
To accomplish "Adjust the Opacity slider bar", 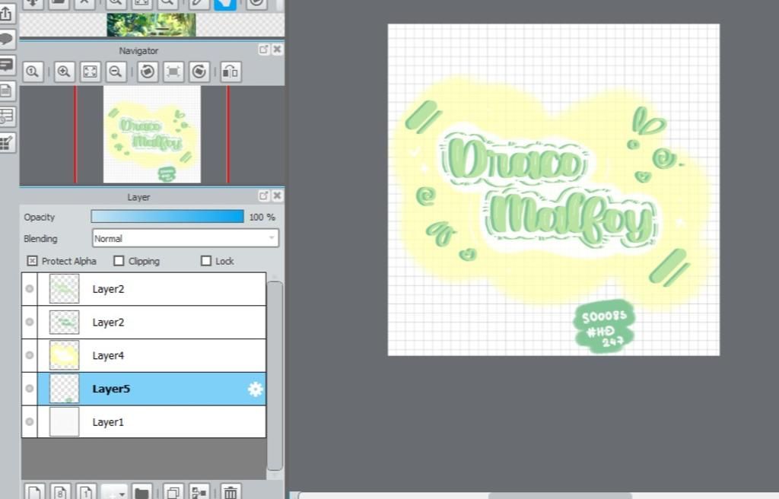I will (x=167, y=217).
